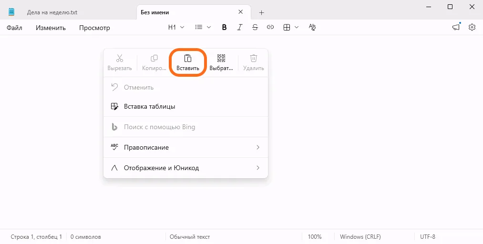The image size is (483, 244).
Task: Click the UTF-8 encoding indicator
Action: 428,237
